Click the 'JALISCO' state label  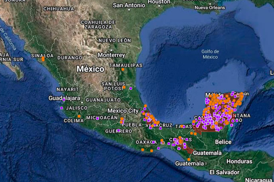click(77, 108)
